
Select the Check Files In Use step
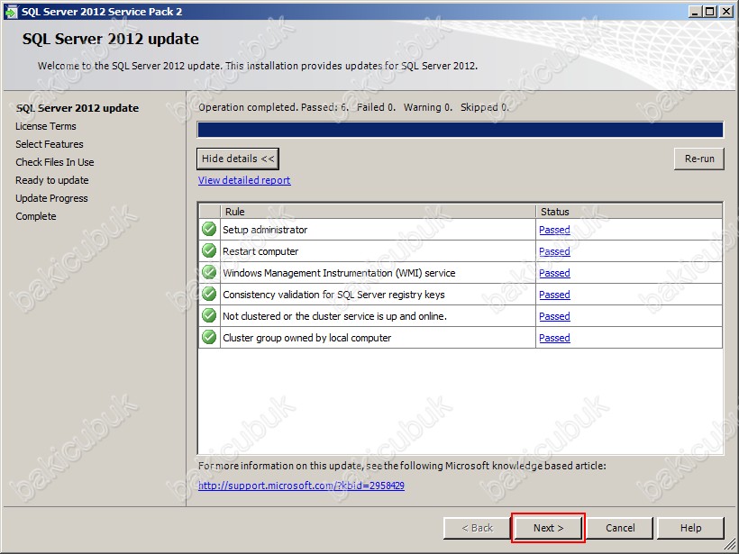(x=55, y=162)
